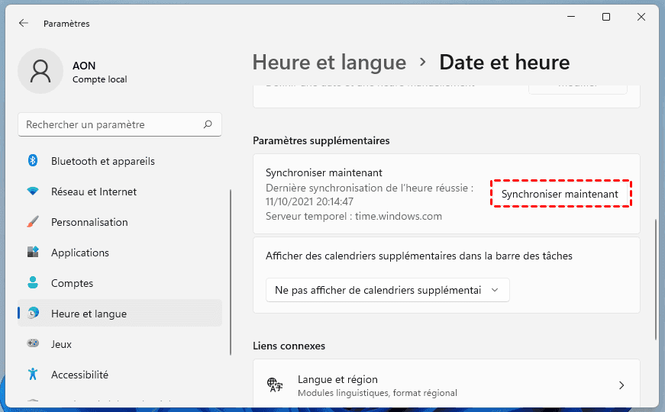
Task: Click the dropdown arrow for calendriers supplémentaires
Action: pyautogui.click(x=495, y=290)
